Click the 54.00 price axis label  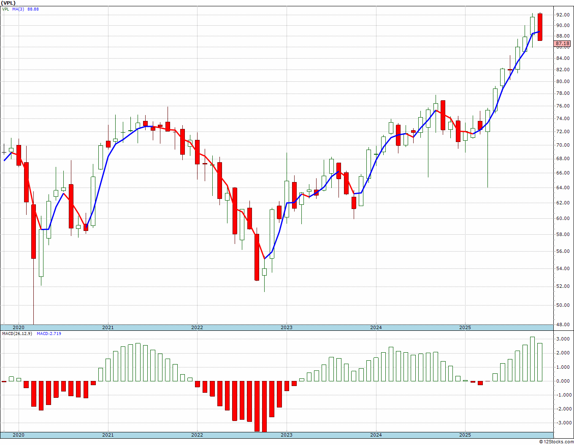coord(563,268)
